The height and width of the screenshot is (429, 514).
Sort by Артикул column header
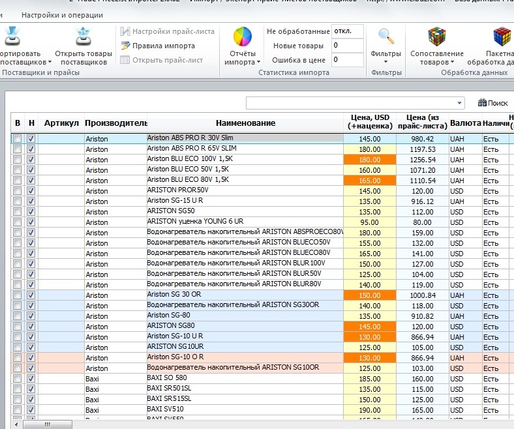pyautogui.click(x=61, y=123)
